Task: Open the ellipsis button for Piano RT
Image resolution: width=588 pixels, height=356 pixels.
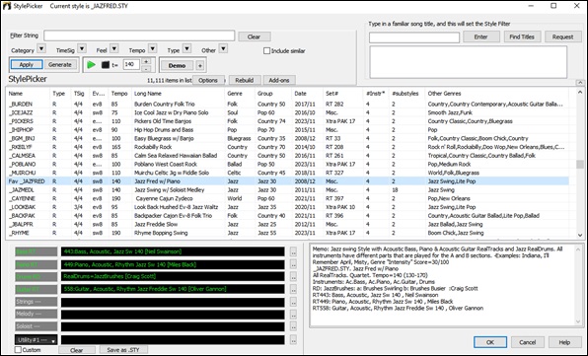Action: [293, 264]
